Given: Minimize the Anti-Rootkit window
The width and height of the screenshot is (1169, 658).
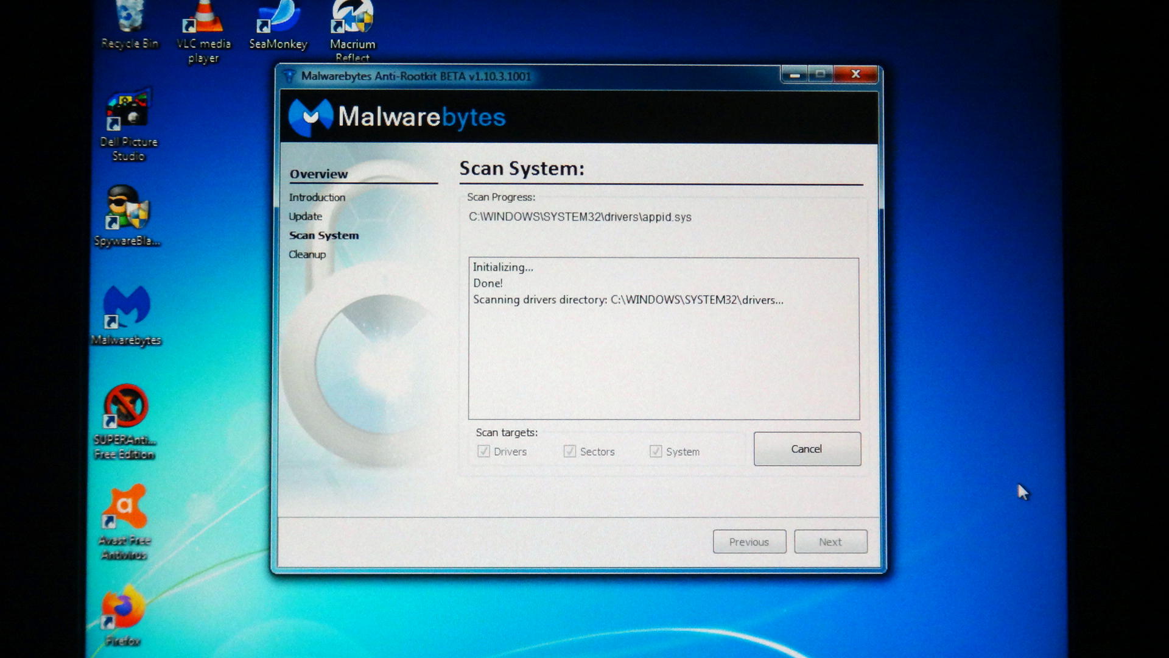Looking at the screenshot, I should click(795, 74).
